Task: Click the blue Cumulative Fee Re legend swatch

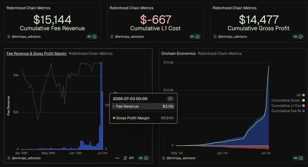Action: click(303, 111)
